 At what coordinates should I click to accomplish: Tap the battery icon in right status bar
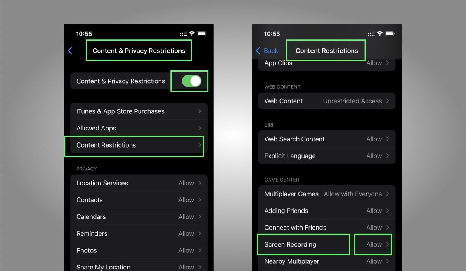point(390,34)
